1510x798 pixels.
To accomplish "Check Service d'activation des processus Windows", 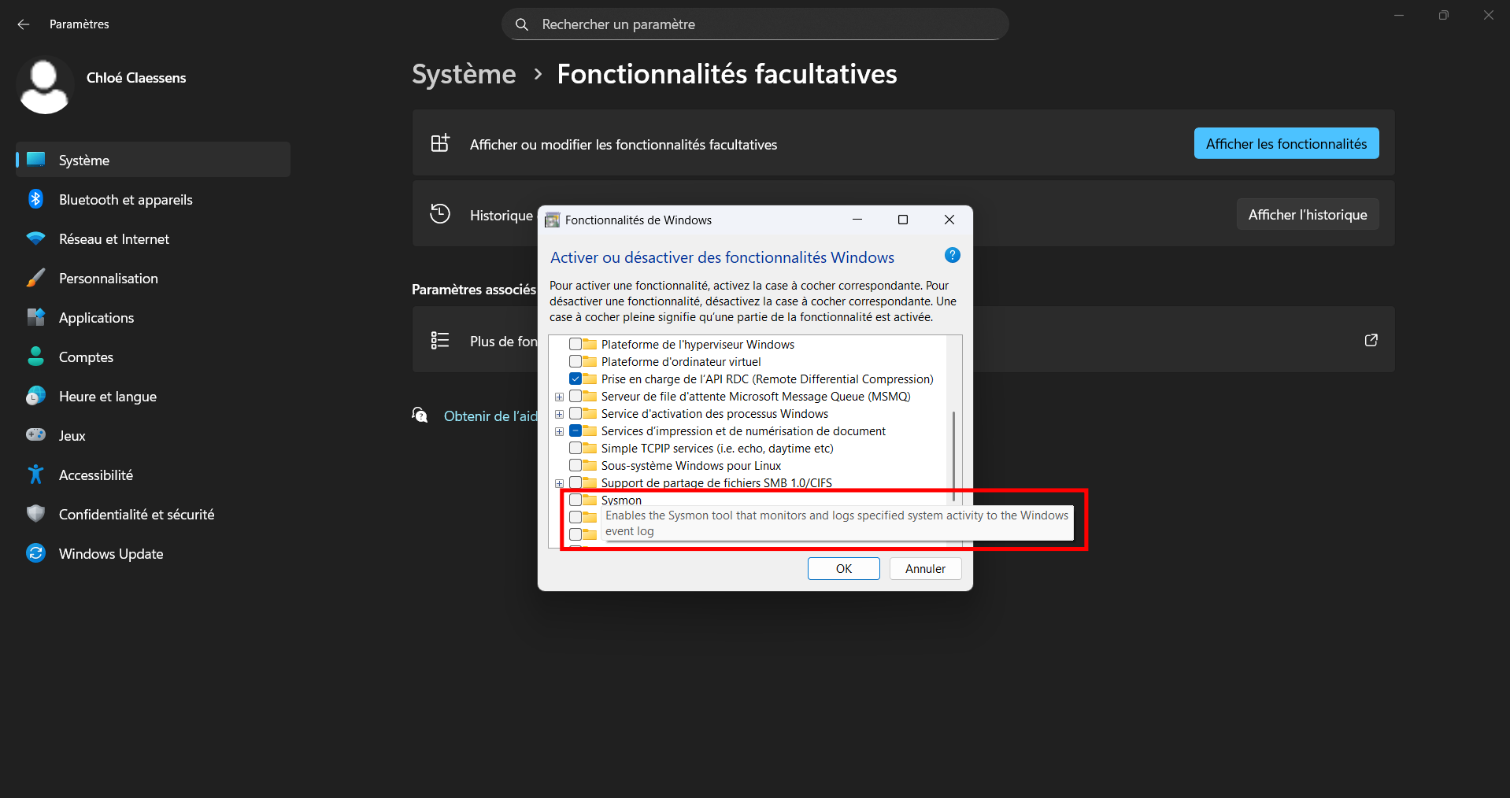I will pyautogui.click(x=576, y=413).
